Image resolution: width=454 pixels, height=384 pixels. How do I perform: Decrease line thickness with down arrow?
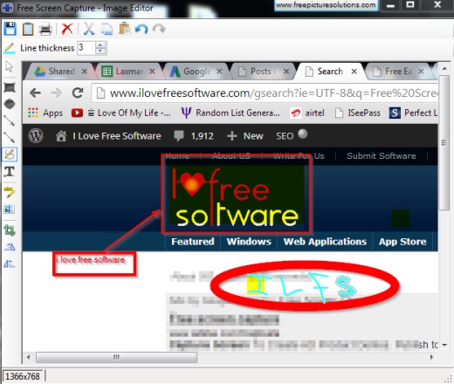[100, 51]
